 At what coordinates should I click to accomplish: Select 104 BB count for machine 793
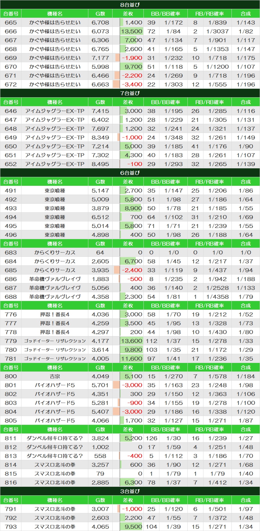tap(151, 527)
